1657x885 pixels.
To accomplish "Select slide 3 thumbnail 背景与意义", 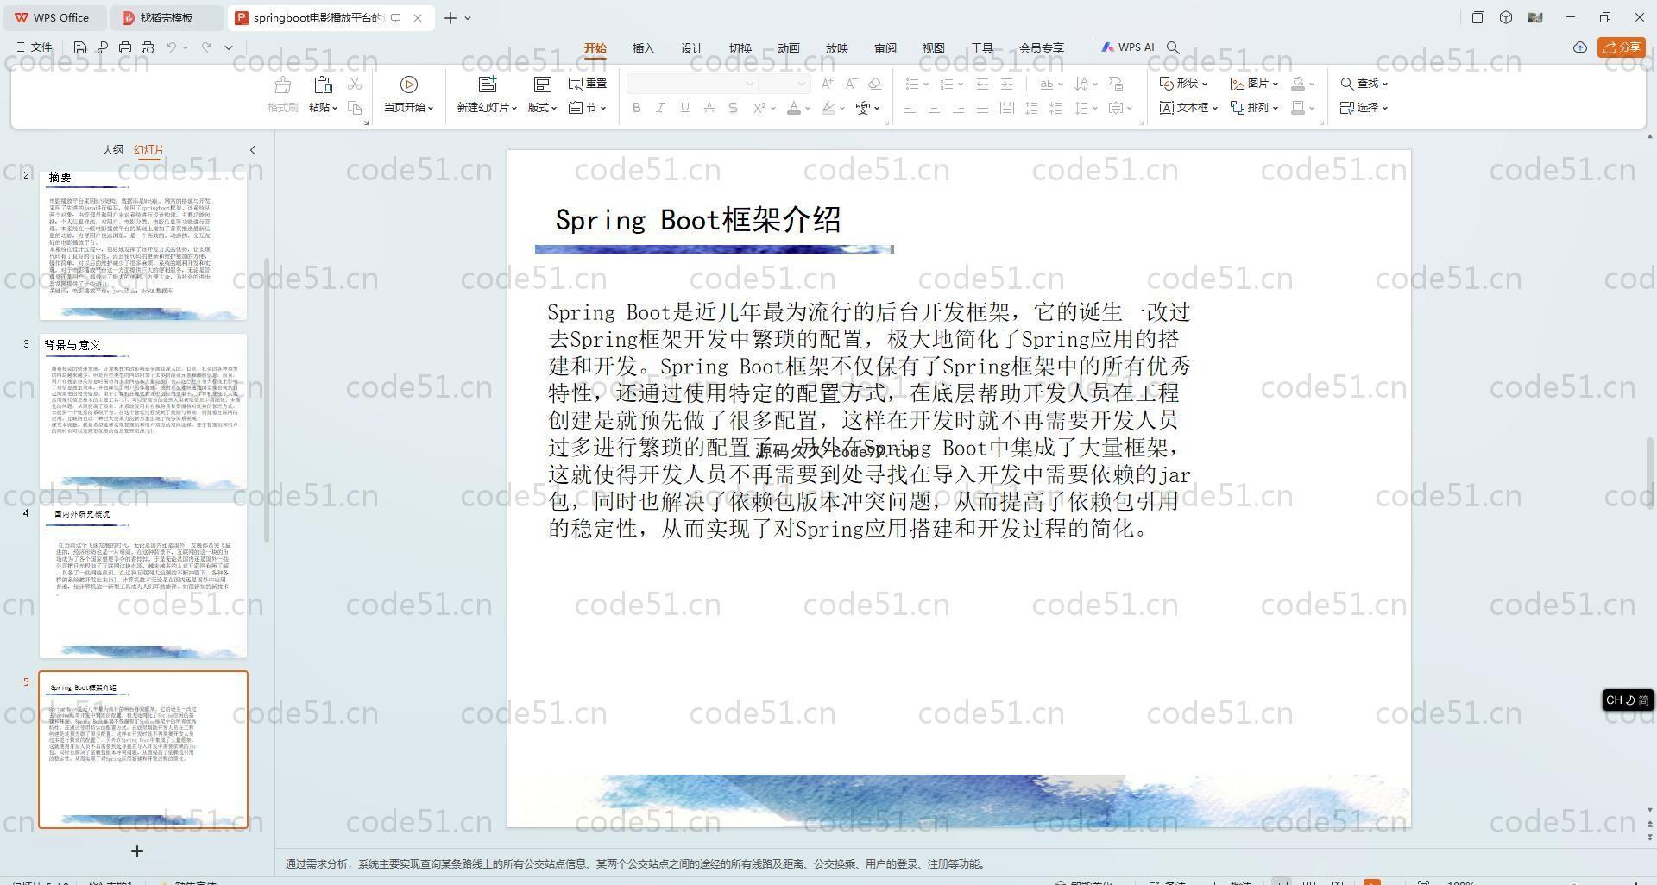I will 143,412.
